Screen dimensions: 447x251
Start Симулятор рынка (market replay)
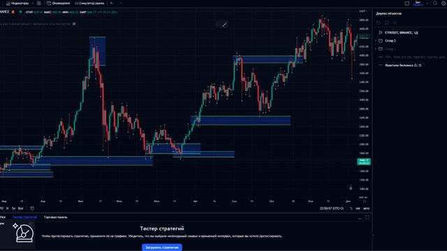[89, 3]
